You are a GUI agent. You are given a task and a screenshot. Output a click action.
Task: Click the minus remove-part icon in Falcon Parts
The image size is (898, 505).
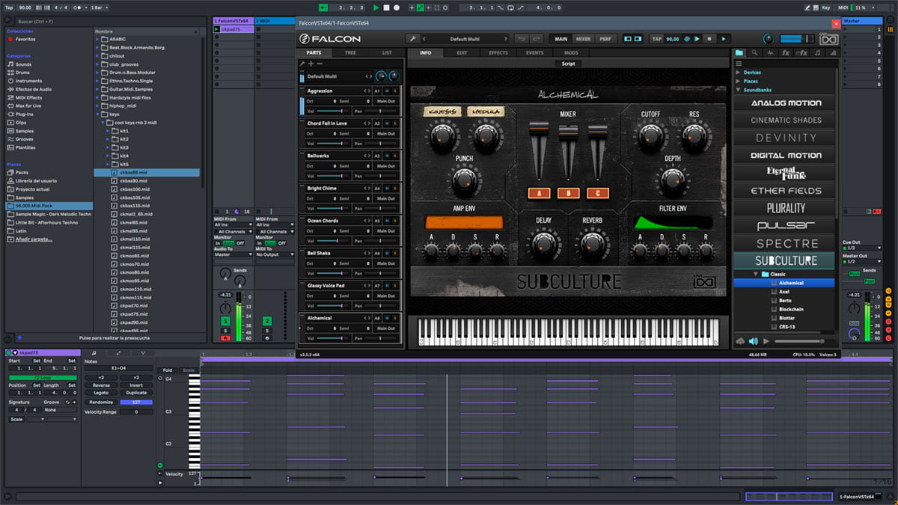coord(320,64)
